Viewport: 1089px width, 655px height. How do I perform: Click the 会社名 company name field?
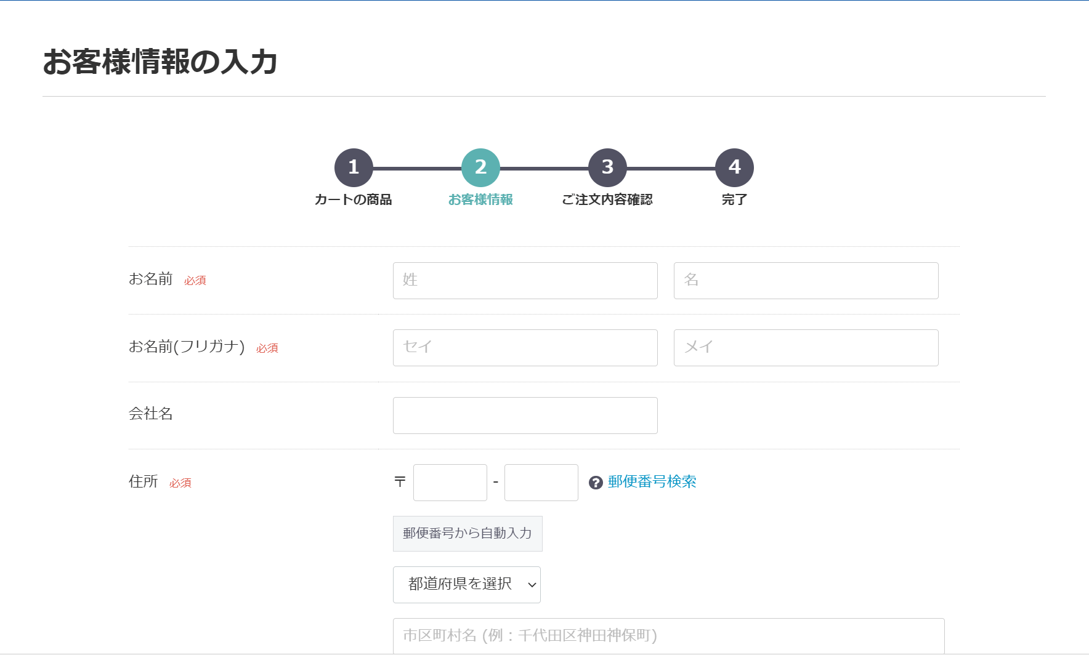(525, 416)
